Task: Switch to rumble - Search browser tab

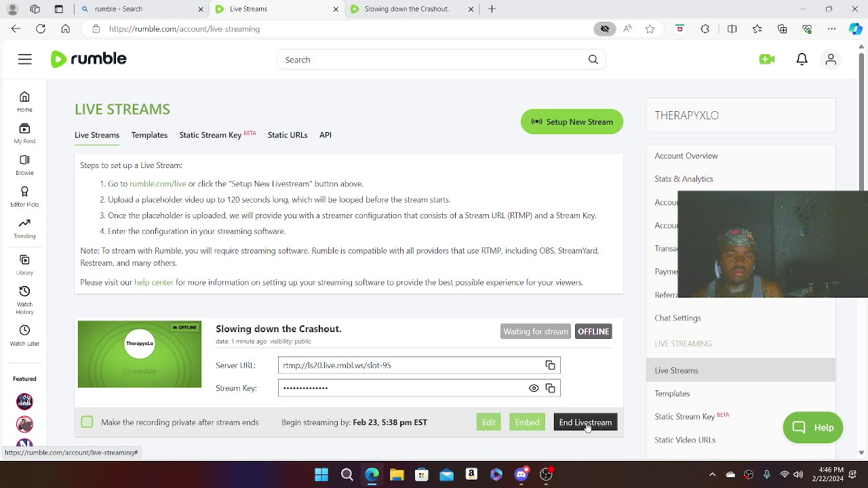Action: click(x=142, y=9)
